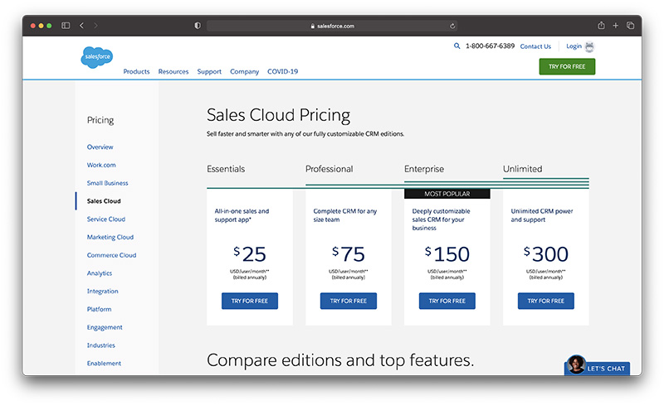Open the Contact Us link
This screenshot has width=664, height=405.
click(535, 46)
